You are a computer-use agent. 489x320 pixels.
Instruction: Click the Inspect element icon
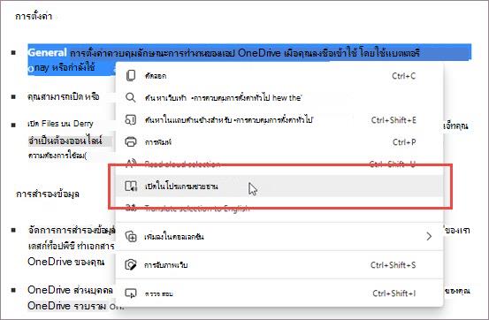coord(131,293)
